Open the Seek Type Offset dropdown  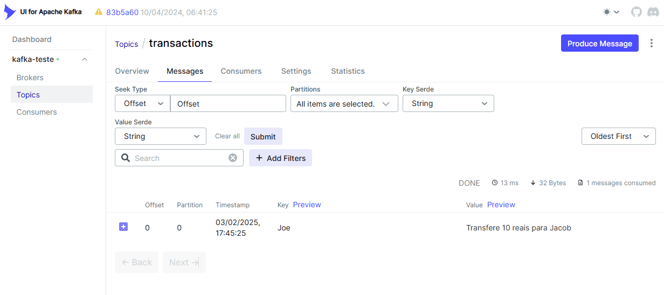pyautogui.click(x=142, y=103)
